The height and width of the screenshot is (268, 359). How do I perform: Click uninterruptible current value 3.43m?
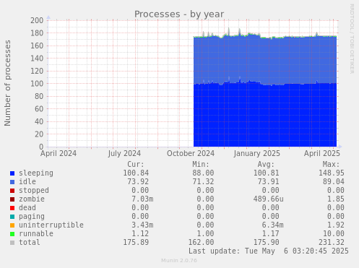click(142, 225)
